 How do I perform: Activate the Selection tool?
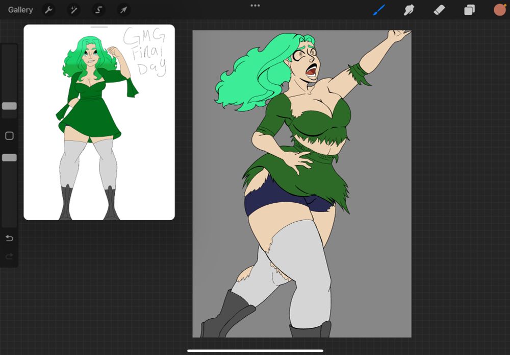[99, 10]
